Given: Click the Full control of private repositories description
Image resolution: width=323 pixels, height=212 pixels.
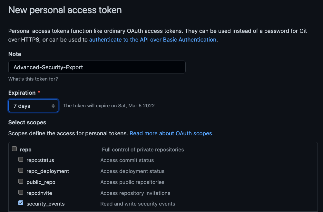Looking at the screenshot, I should pyautogui.click(x=143, y=149).
